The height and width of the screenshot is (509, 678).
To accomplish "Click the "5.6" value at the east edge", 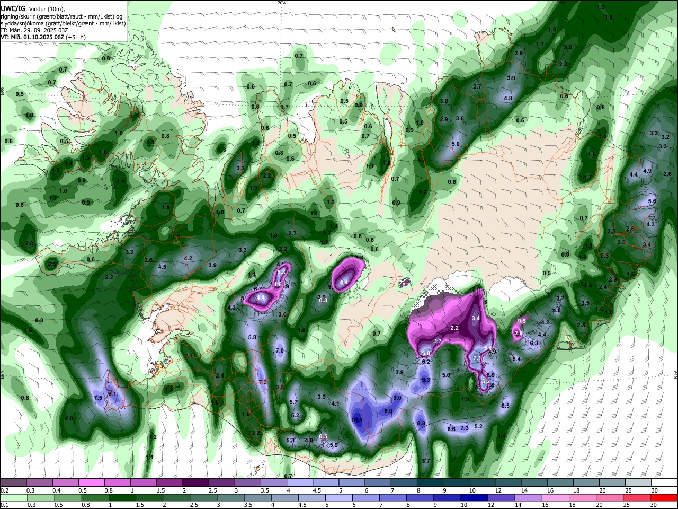I will point(652,201).
